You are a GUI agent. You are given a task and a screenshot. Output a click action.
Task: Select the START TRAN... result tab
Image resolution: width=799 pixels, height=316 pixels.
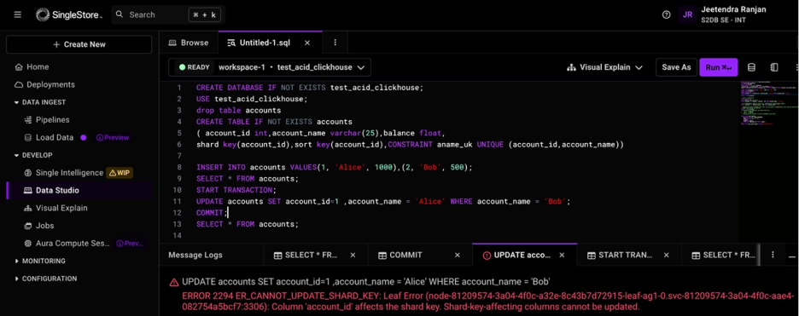pos(621,255)
